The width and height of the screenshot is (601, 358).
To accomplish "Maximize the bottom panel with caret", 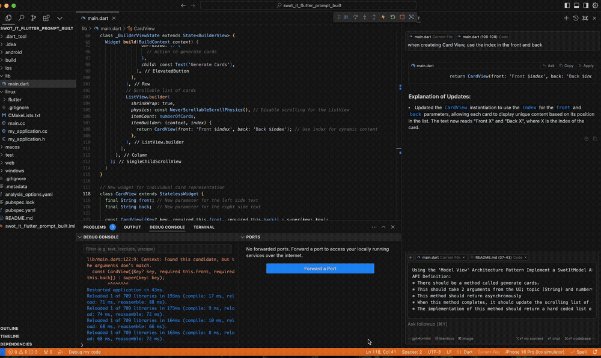I will (383, 227).
